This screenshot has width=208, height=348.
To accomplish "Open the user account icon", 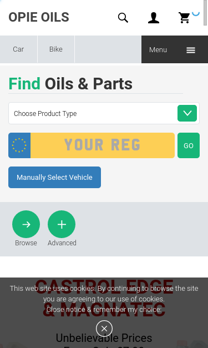I will coord(154,18).
